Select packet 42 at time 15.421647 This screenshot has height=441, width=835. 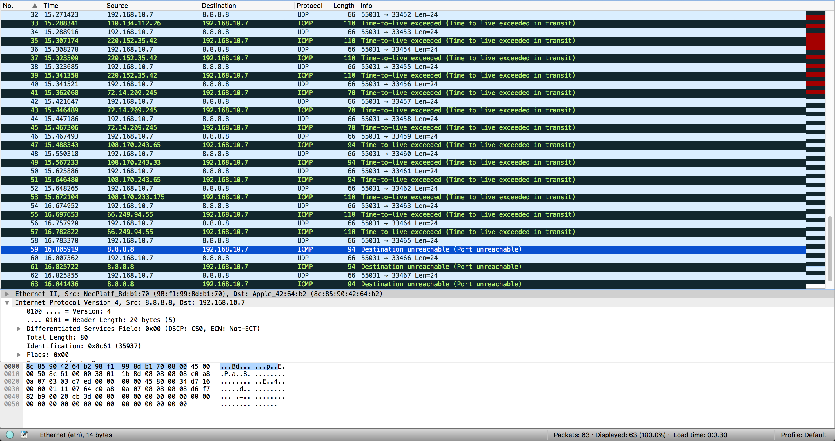click(403, 101)
